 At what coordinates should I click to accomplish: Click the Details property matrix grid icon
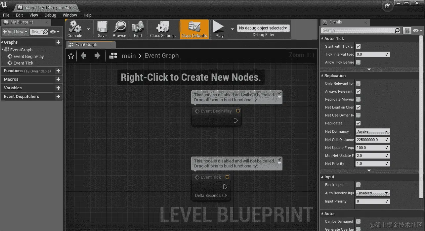407,30
